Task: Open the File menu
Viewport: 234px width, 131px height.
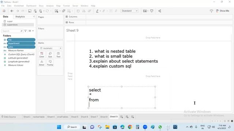Action: tap(3, 6)
